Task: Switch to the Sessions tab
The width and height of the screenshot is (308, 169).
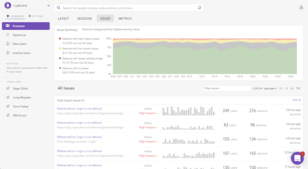Action: 84,18
